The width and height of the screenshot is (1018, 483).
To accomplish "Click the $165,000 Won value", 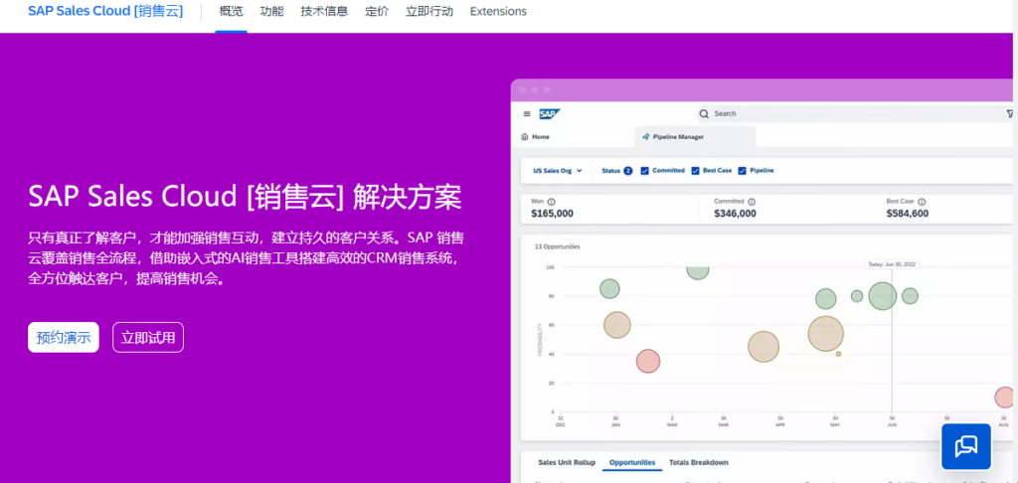I will [552, 213].
